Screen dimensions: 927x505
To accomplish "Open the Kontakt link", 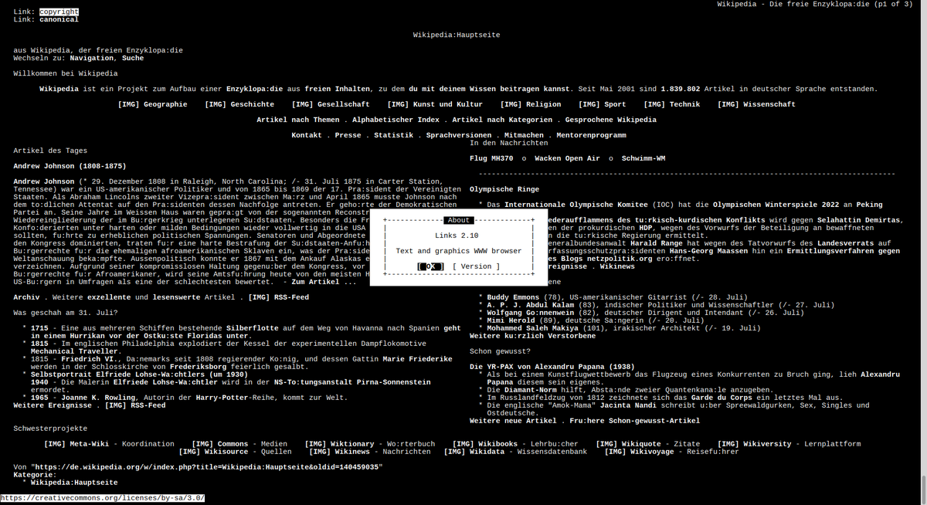I will pyautogui.click(x=307, y=135).
